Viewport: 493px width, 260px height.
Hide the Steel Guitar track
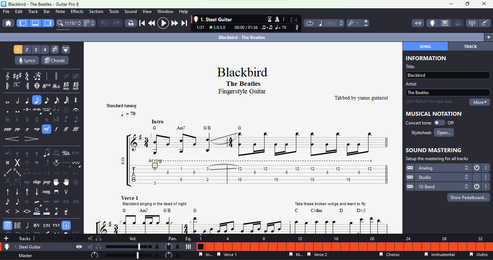click(x=79, y=247)
